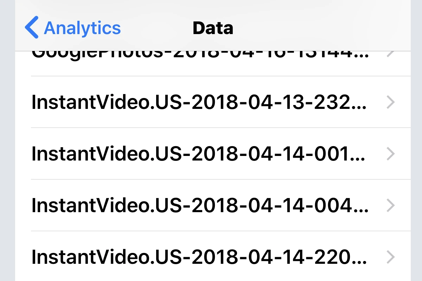Click empty navigation bar area right of Data
The height and width of the screenshot is (281, 422).
316,28
